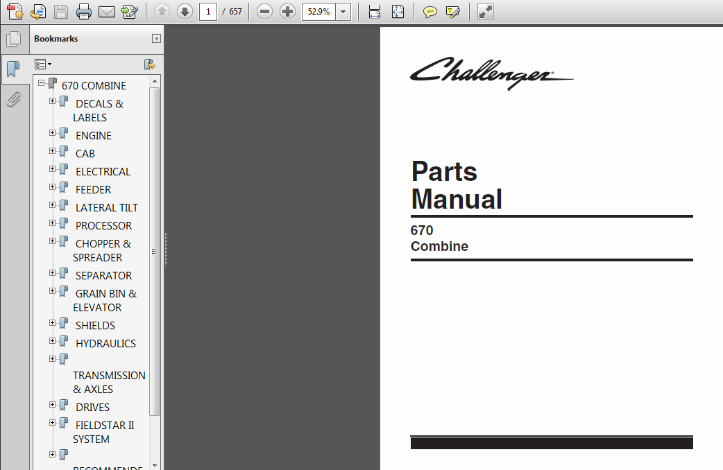Open the CAB bookmark

(85, 153)
